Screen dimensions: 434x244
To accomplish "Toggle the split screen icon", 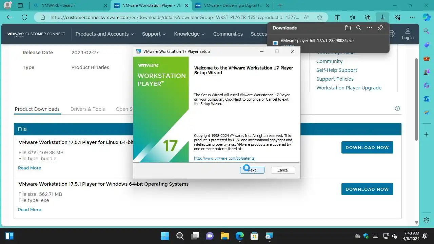I will pos(338,17).
